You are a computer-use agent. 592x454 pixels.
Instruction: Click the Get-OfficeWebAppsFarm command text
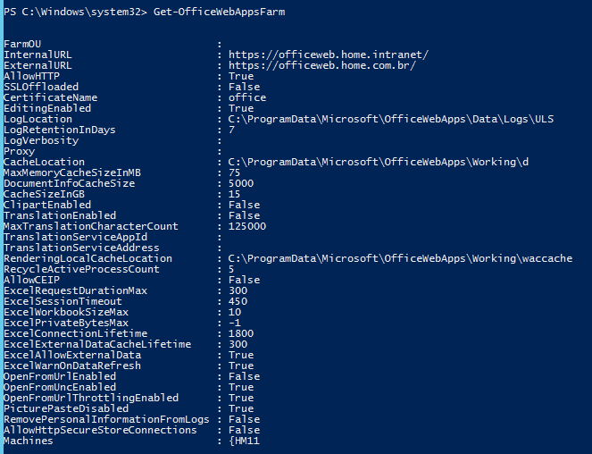click(x=234, y=11)
